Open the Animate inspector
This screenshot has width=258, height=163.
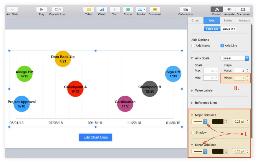229,9
